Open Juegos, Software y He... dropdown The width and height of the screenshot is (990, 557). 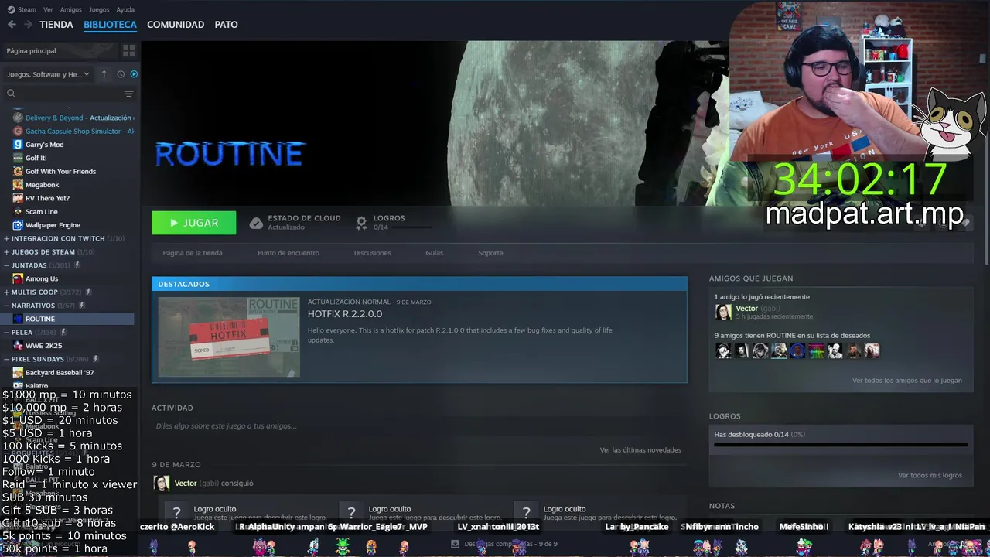pyautogui.click(x=48, y=74)
